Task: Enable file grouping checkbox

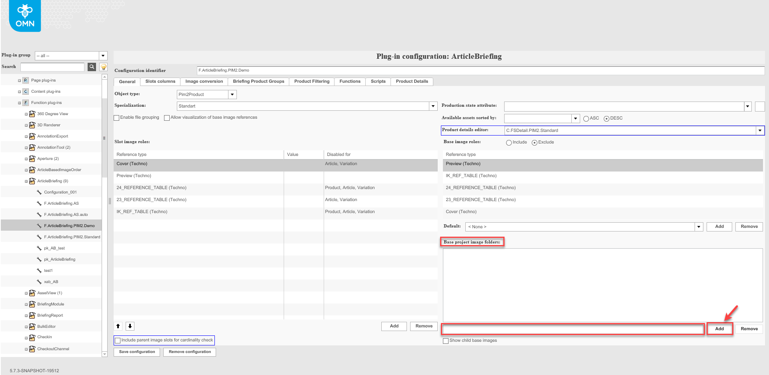Action: coord(117,118)
